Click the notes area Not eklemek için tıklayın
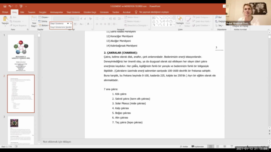Viewport: 271px width, 152px height. tap(57, 142)
